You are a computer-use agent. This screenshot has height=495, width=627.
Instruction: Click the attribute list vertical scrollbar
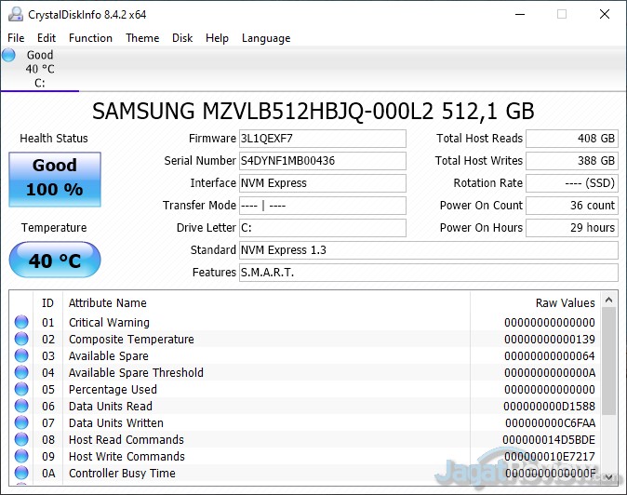point(608,391)
